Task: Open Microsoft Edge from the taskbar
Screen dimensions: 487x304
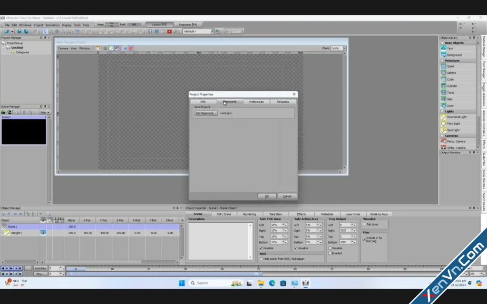Action: [272, 283]
